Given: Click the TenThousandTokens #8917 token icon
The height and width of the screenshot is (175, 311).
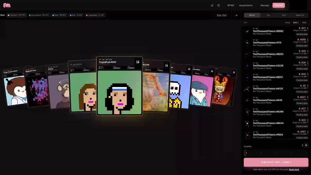Looking at the screenshot, I should pos(247,77).
